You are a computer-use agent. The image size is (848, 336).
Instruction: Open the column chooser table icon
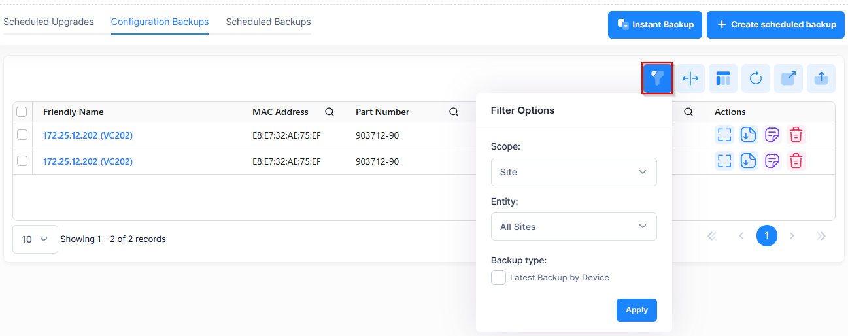click(x=722, y=78)
